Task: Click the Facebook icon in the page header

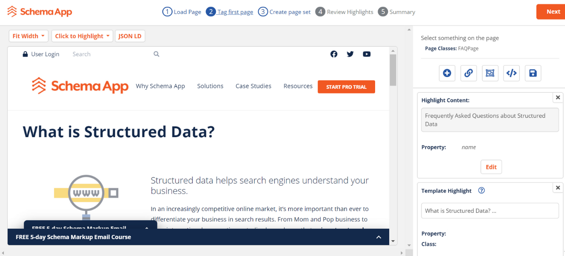Action: click(334, 54)
